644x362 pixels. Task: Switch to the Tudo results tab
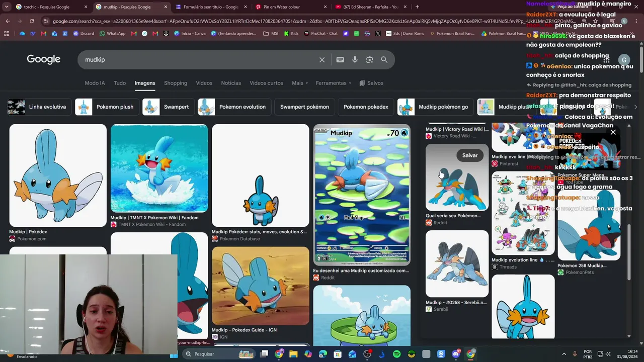[120, 83]
